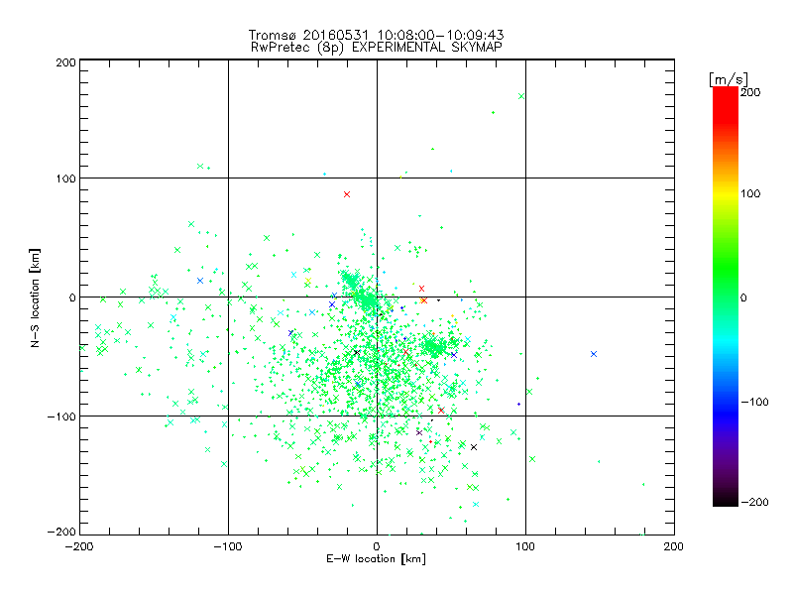Click the x-axis tick label '-200'

coord(79,546)
